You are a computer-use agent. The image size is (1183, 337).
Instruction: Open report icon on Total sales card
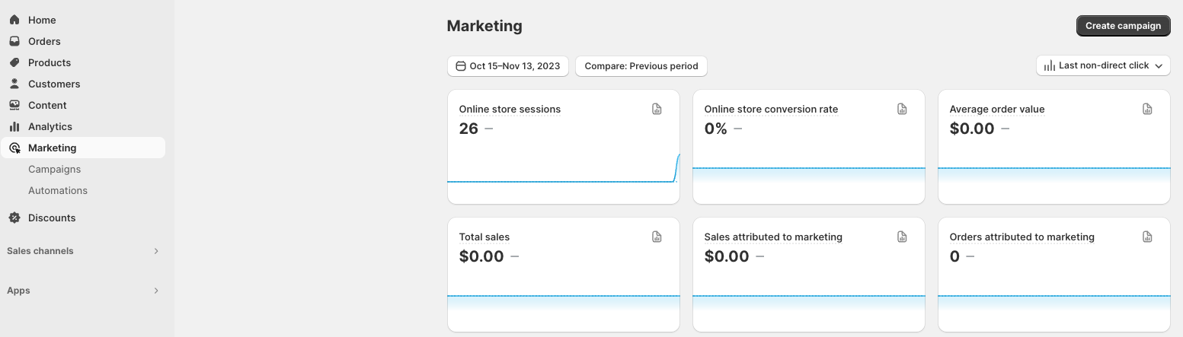[657, 237]
